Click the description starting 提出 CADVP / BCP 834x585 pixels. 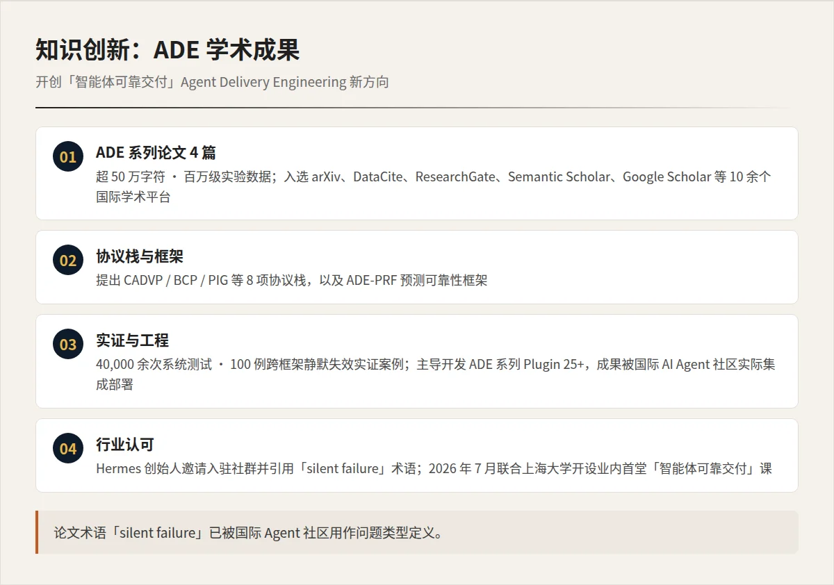pyautogui.click(x=291, y=281)
